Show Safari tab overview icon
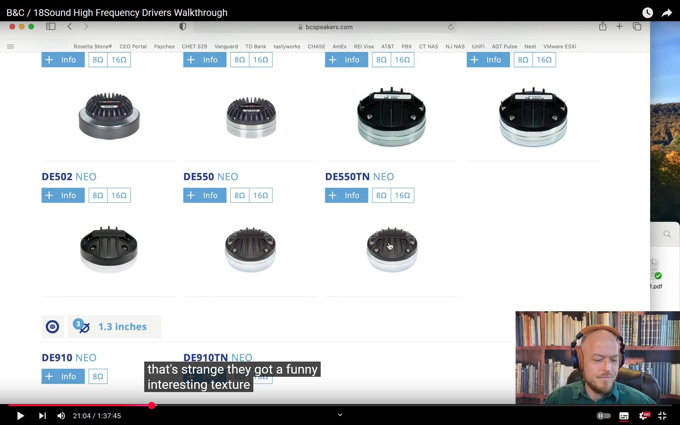The width and height of the screenshot is (680, 425). click(637, 26)
